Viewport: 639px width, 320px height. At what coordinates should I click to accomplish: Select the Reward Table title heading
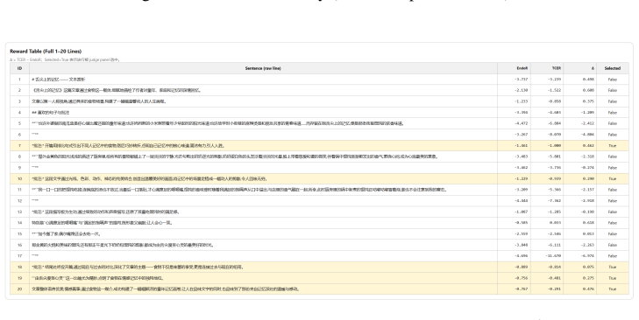tap(46, 52)
